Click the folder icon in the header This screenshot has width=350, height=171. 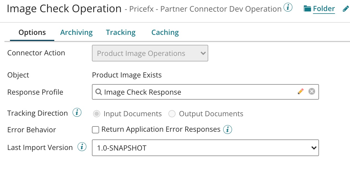coord(307,9)
